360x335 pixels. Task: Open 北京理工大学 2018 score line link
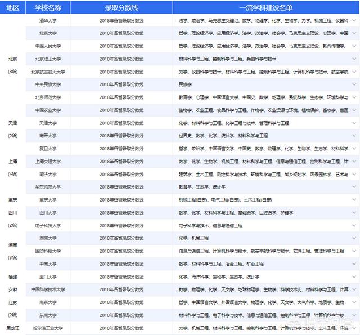pyautogui.click(x=121, y=59)
